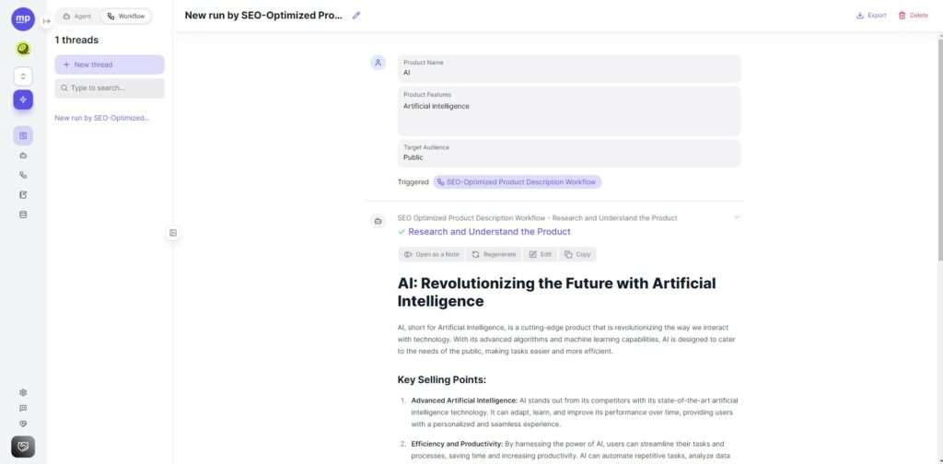This screenshot has width=943, height=464.
Task: Open the database icon in left sidebar
Action: coord(23,215)
